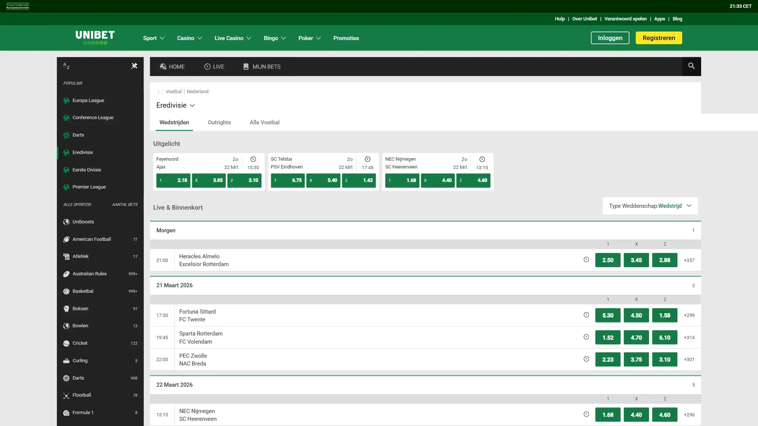Open the LIVE tab
758x426 pixels.
click(214, 67)
